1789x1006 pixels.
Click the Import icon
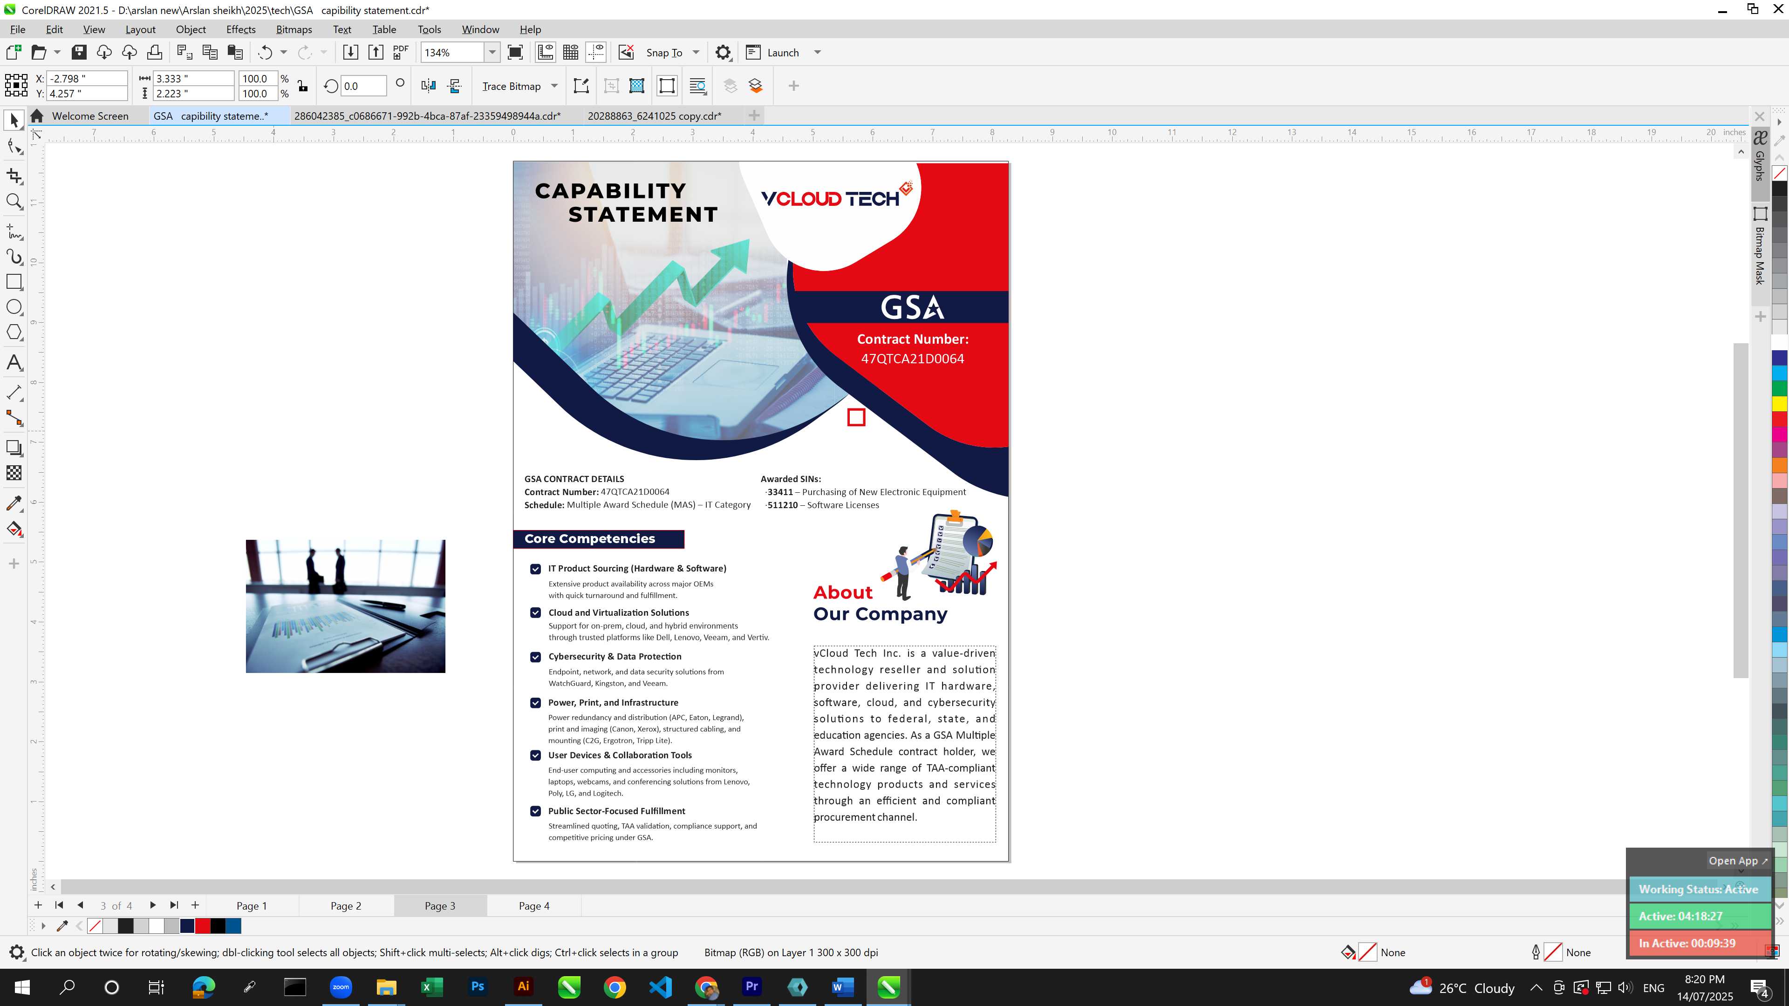click(351, 53)
